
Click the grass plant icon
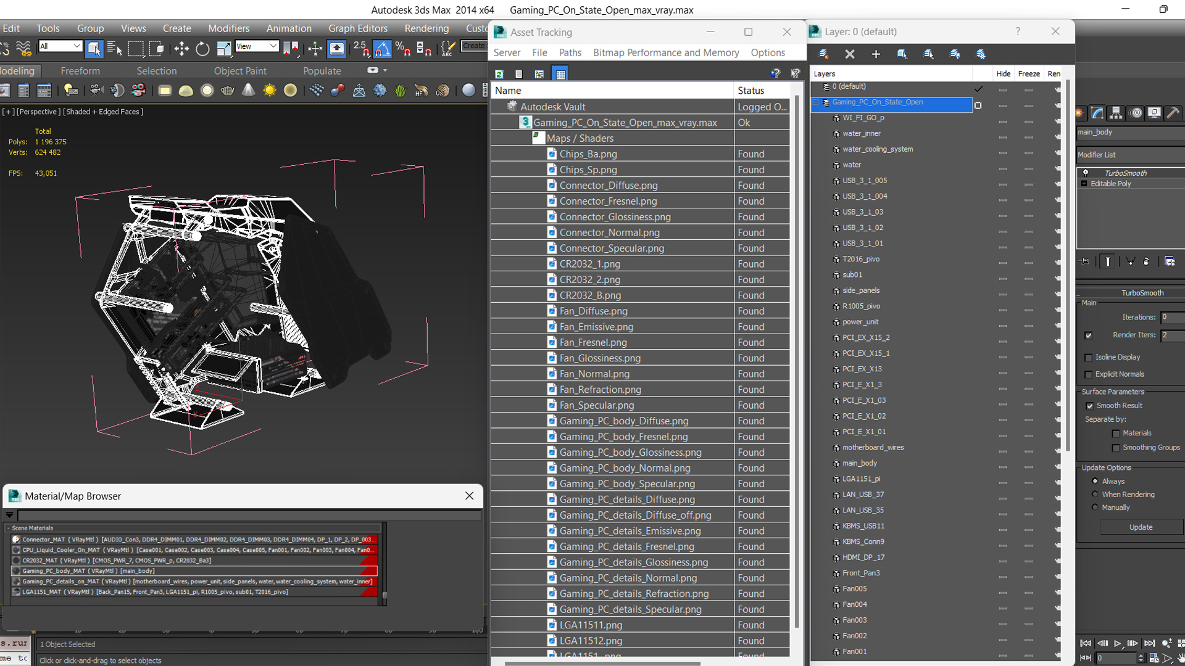pyautogui.click(x=401, y=91)
